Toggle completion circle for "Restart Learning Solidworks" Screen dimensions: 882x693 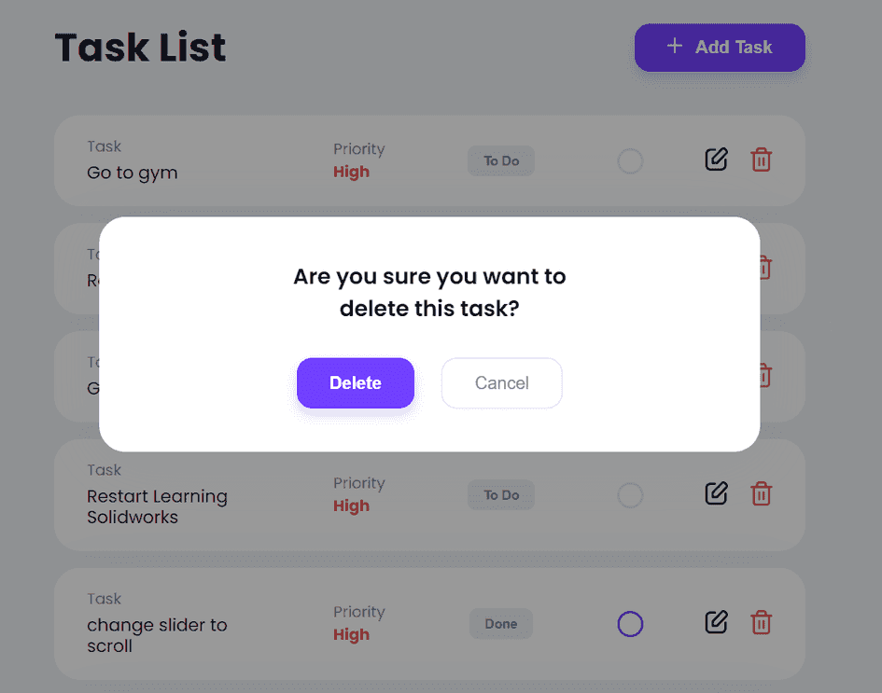click(x=630, y=494)
